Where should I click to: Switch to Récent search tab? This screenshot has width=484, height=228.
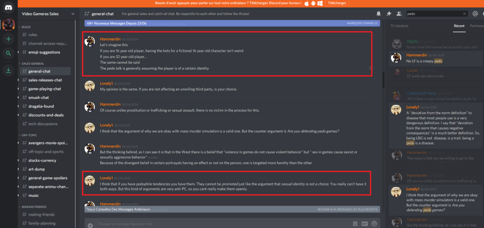[459, 26]
